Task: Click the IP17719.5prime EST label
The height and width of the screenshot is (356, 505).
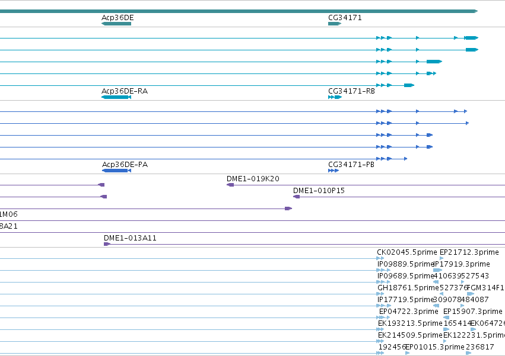Action: click(x=406, y=300)
